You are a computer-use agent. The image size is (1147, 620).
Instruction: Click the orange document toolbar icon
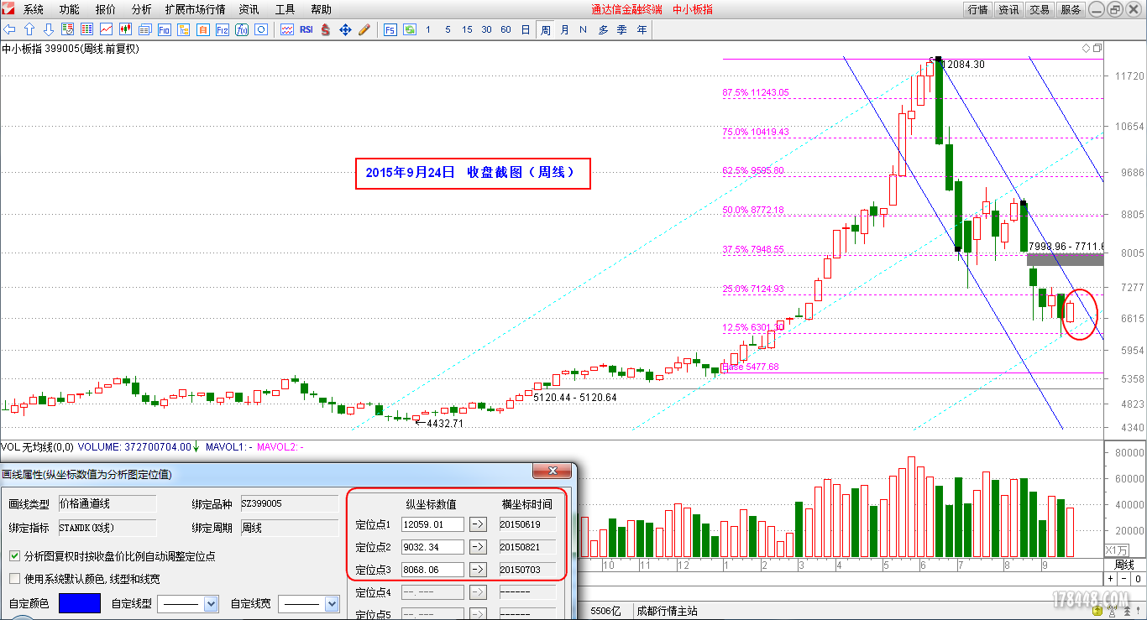pyautogui.click(x=202, y=29)
